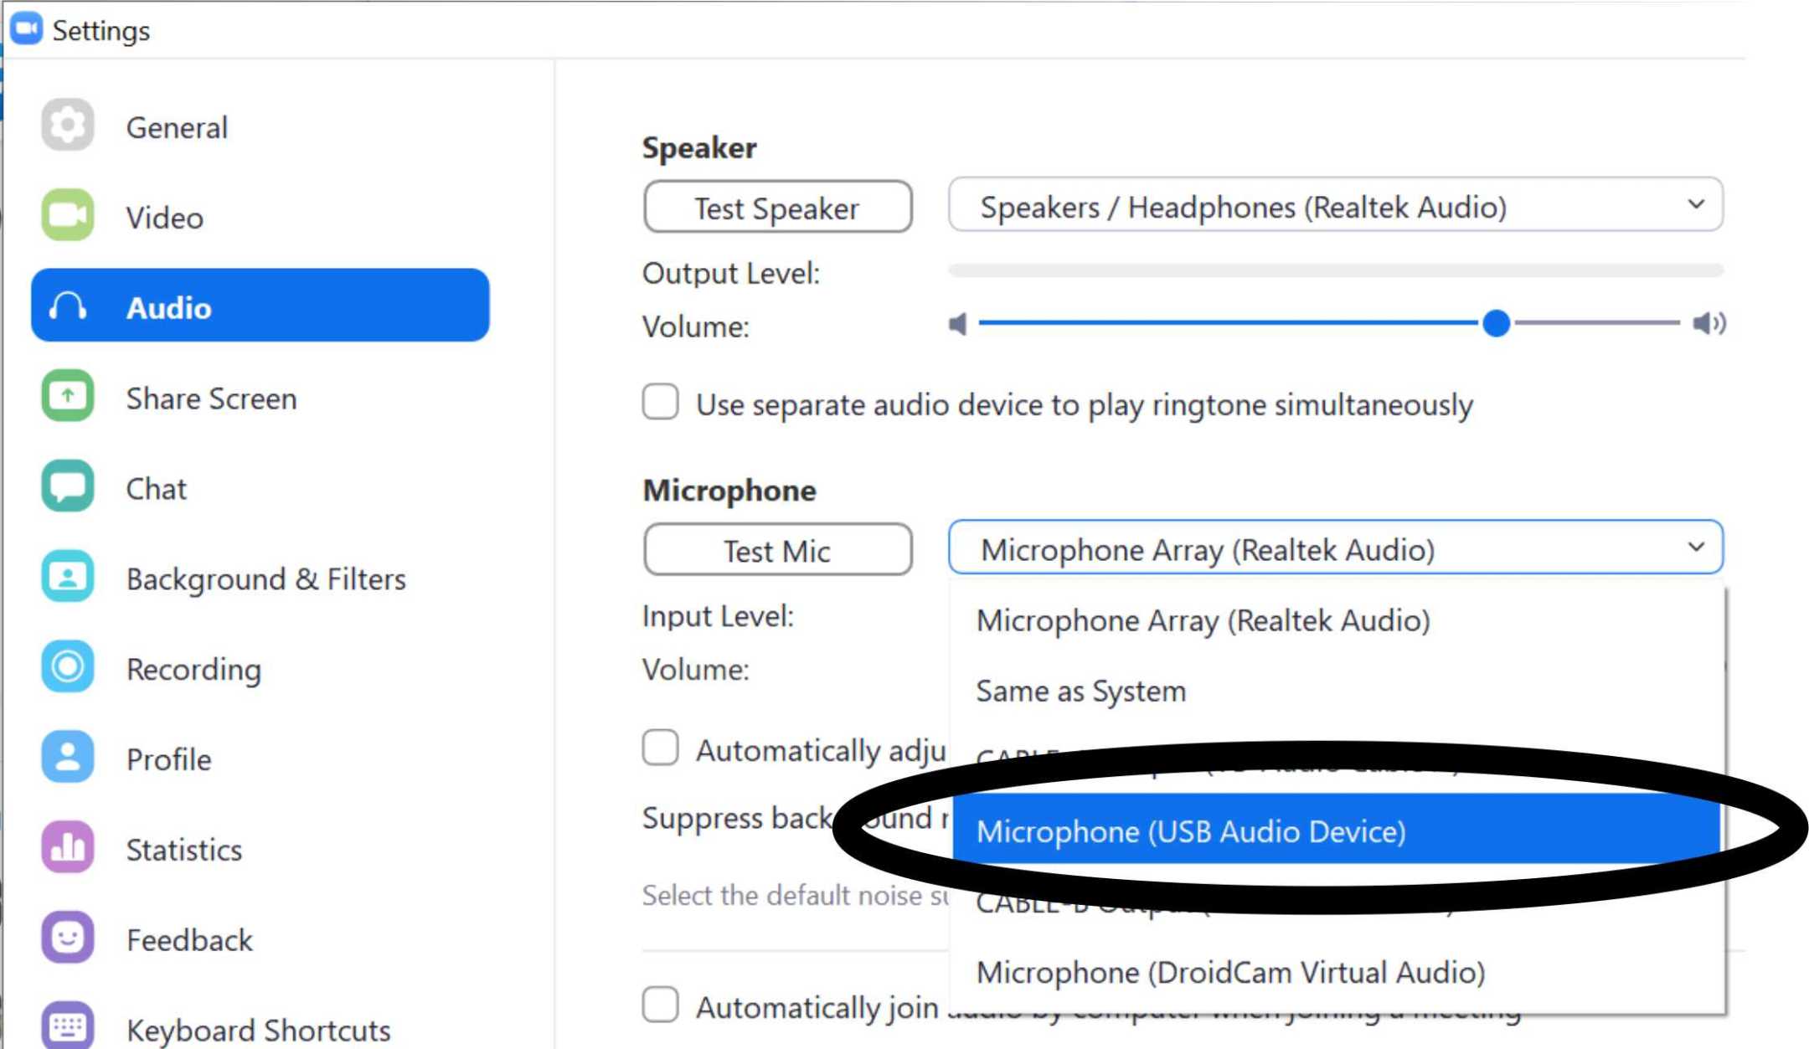Open Background & Filters settings
Image resolution: width=1809 pixels, height=1049 pixels.
point(266,578)
